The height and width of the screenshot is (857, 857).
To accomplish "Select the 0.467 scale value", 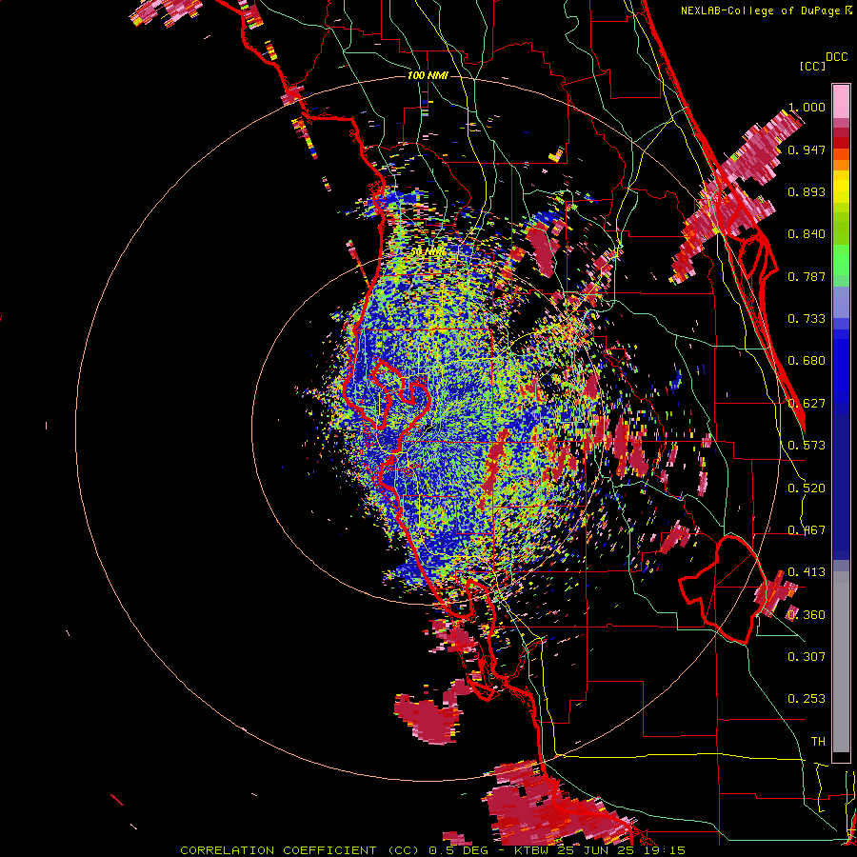I will pyautogui.click(x=807, y=530).
